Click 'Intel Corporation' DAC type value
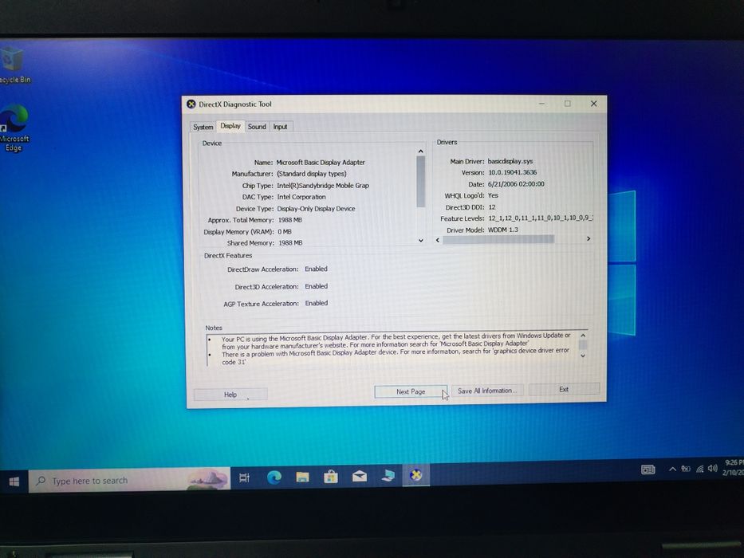This screenshot has width=744, height=558. [x=301, y=197]
